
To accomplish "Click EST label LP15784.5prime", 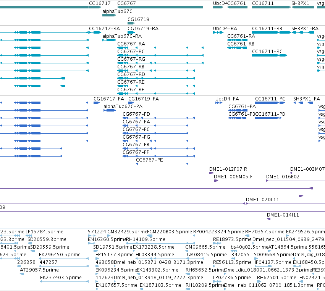I will point(44,232).
